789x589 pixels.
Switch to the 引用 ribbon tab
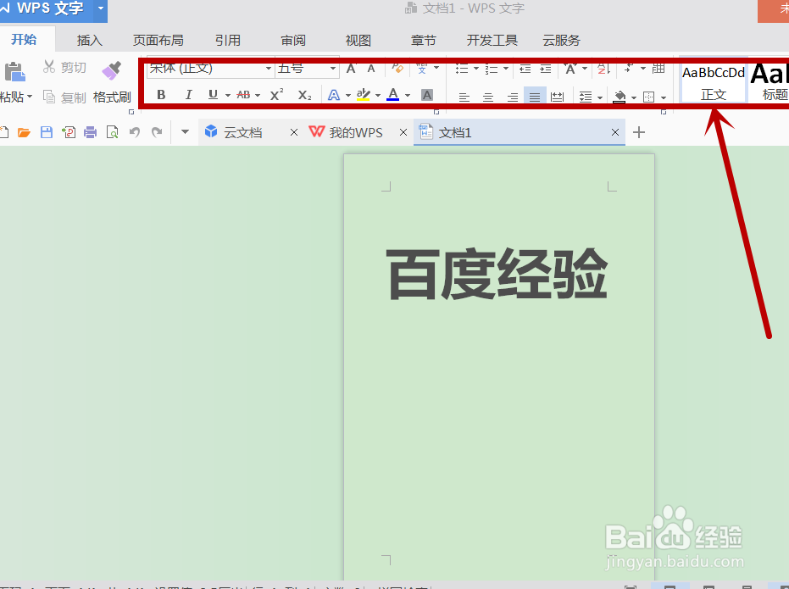227,40
